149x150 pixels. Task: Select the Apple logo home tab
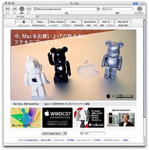24,22
